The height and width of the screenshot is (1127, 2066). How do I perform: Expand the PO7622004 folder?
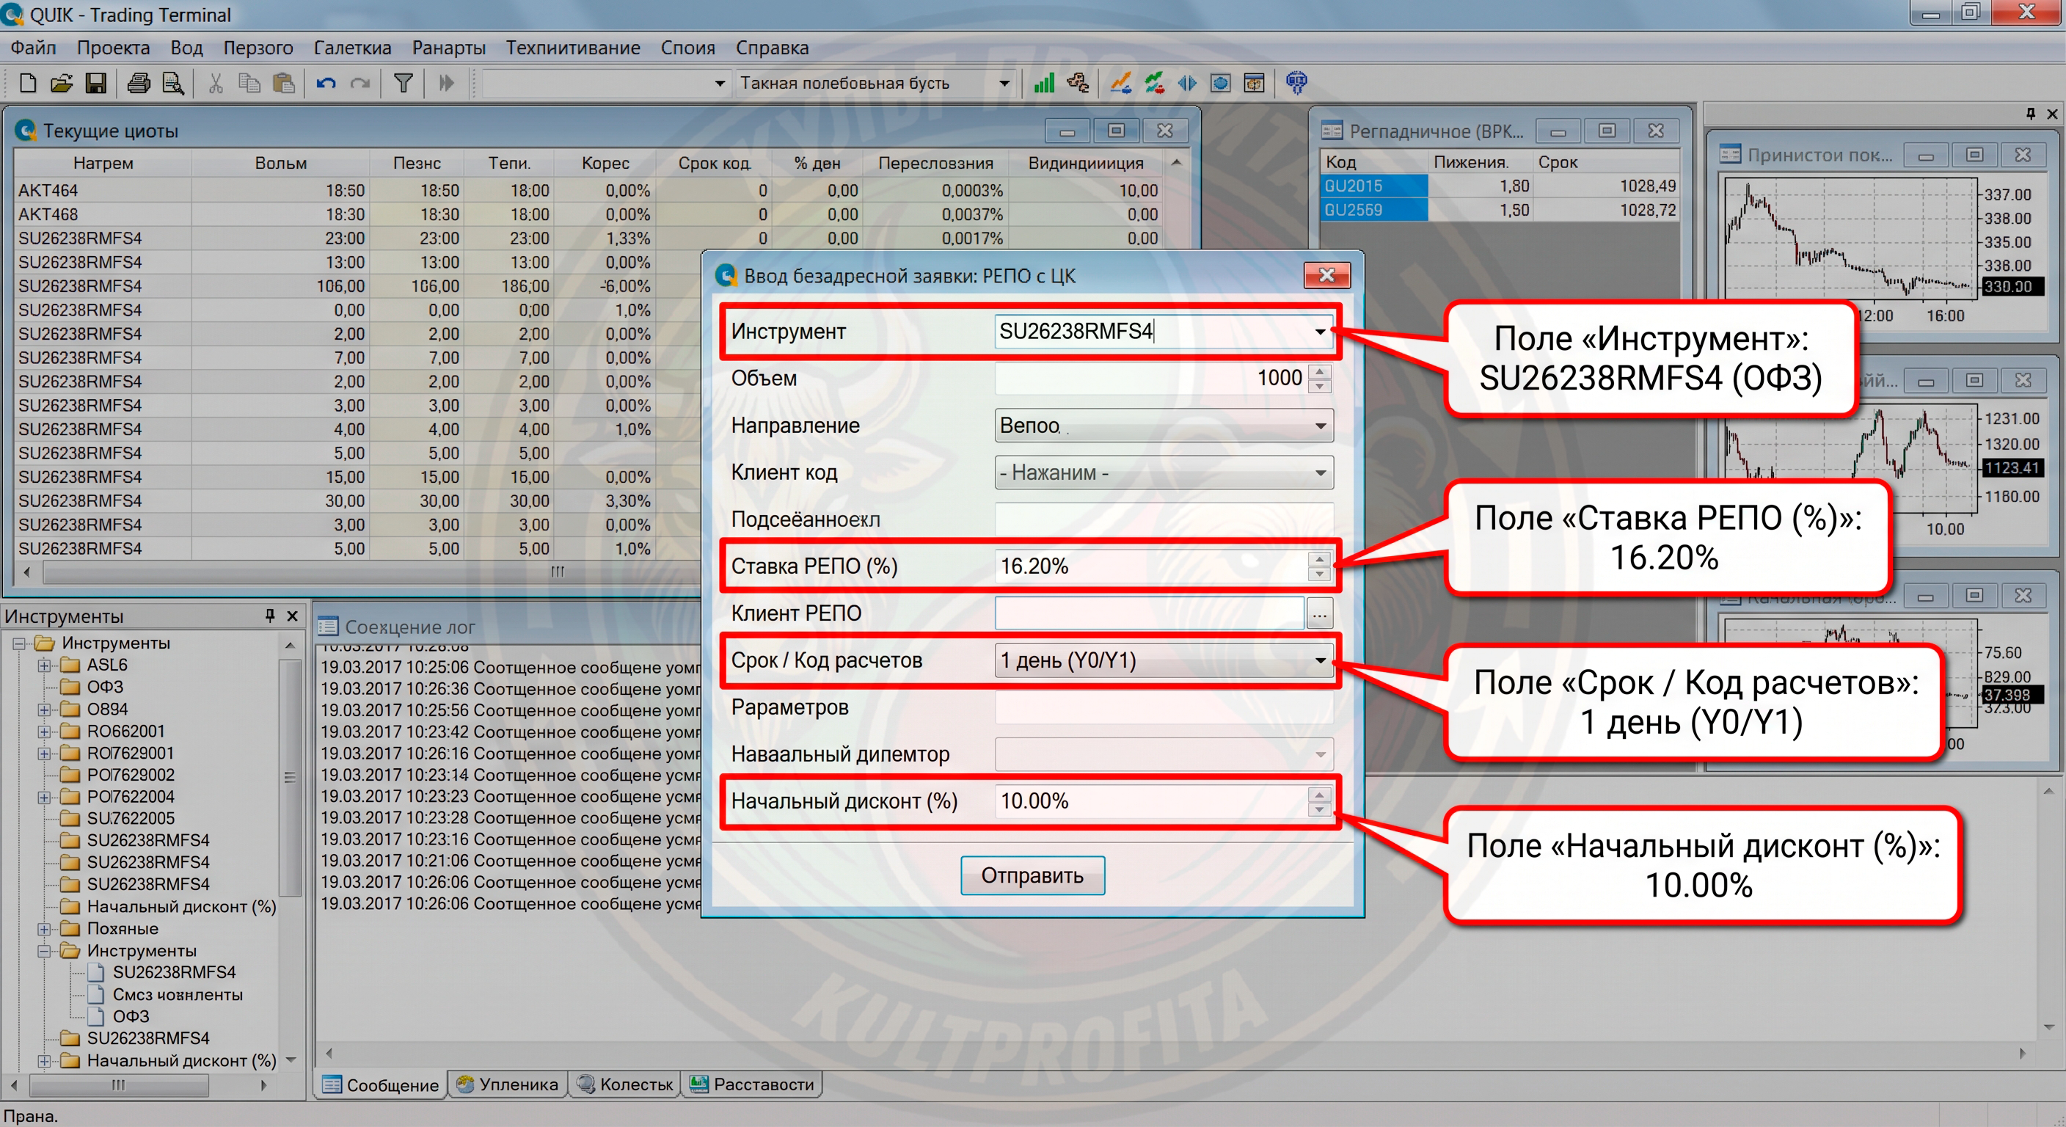click(x=45, y=798)
